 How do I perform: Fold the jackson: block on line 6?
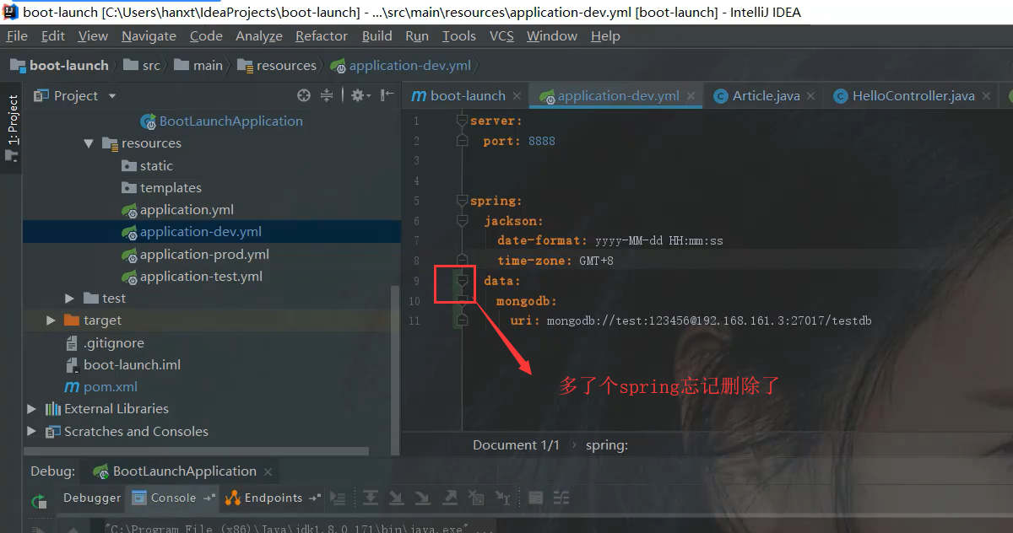[x=462, y=221]
